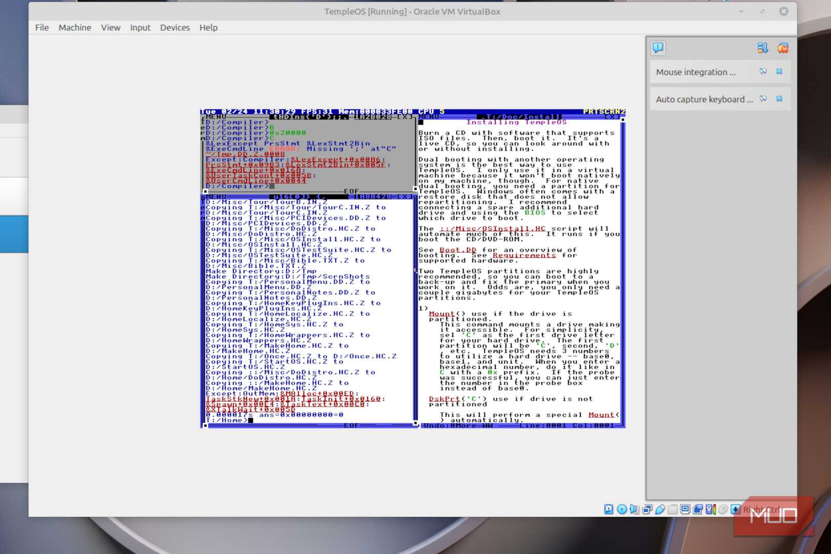This screenshot has height=554, width=831.
Task: Click the audio speaker status icon
Action: [634, 509]
